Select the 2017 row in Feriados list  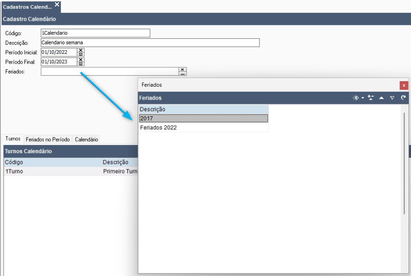point(203,118)
